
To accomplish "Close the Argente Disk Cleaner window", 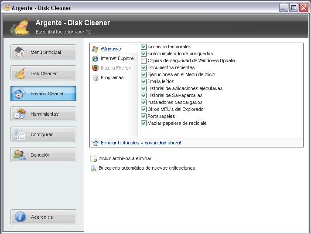I will [x=304, y=8].
